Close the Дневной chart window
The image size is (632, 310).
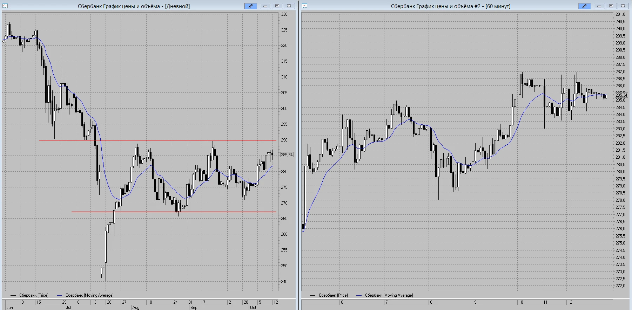tap(289, 6)
